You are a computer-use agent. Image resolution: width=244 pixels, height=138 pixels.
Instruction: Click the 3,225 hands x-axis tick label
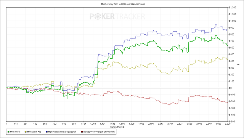(228, 124)
